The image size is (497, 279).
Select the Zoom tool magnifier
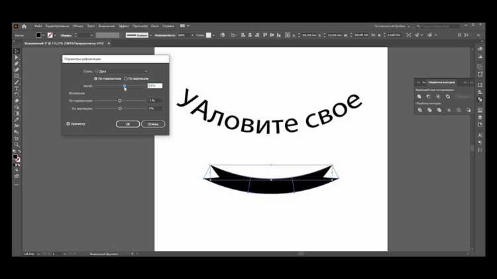pos(17,144)
